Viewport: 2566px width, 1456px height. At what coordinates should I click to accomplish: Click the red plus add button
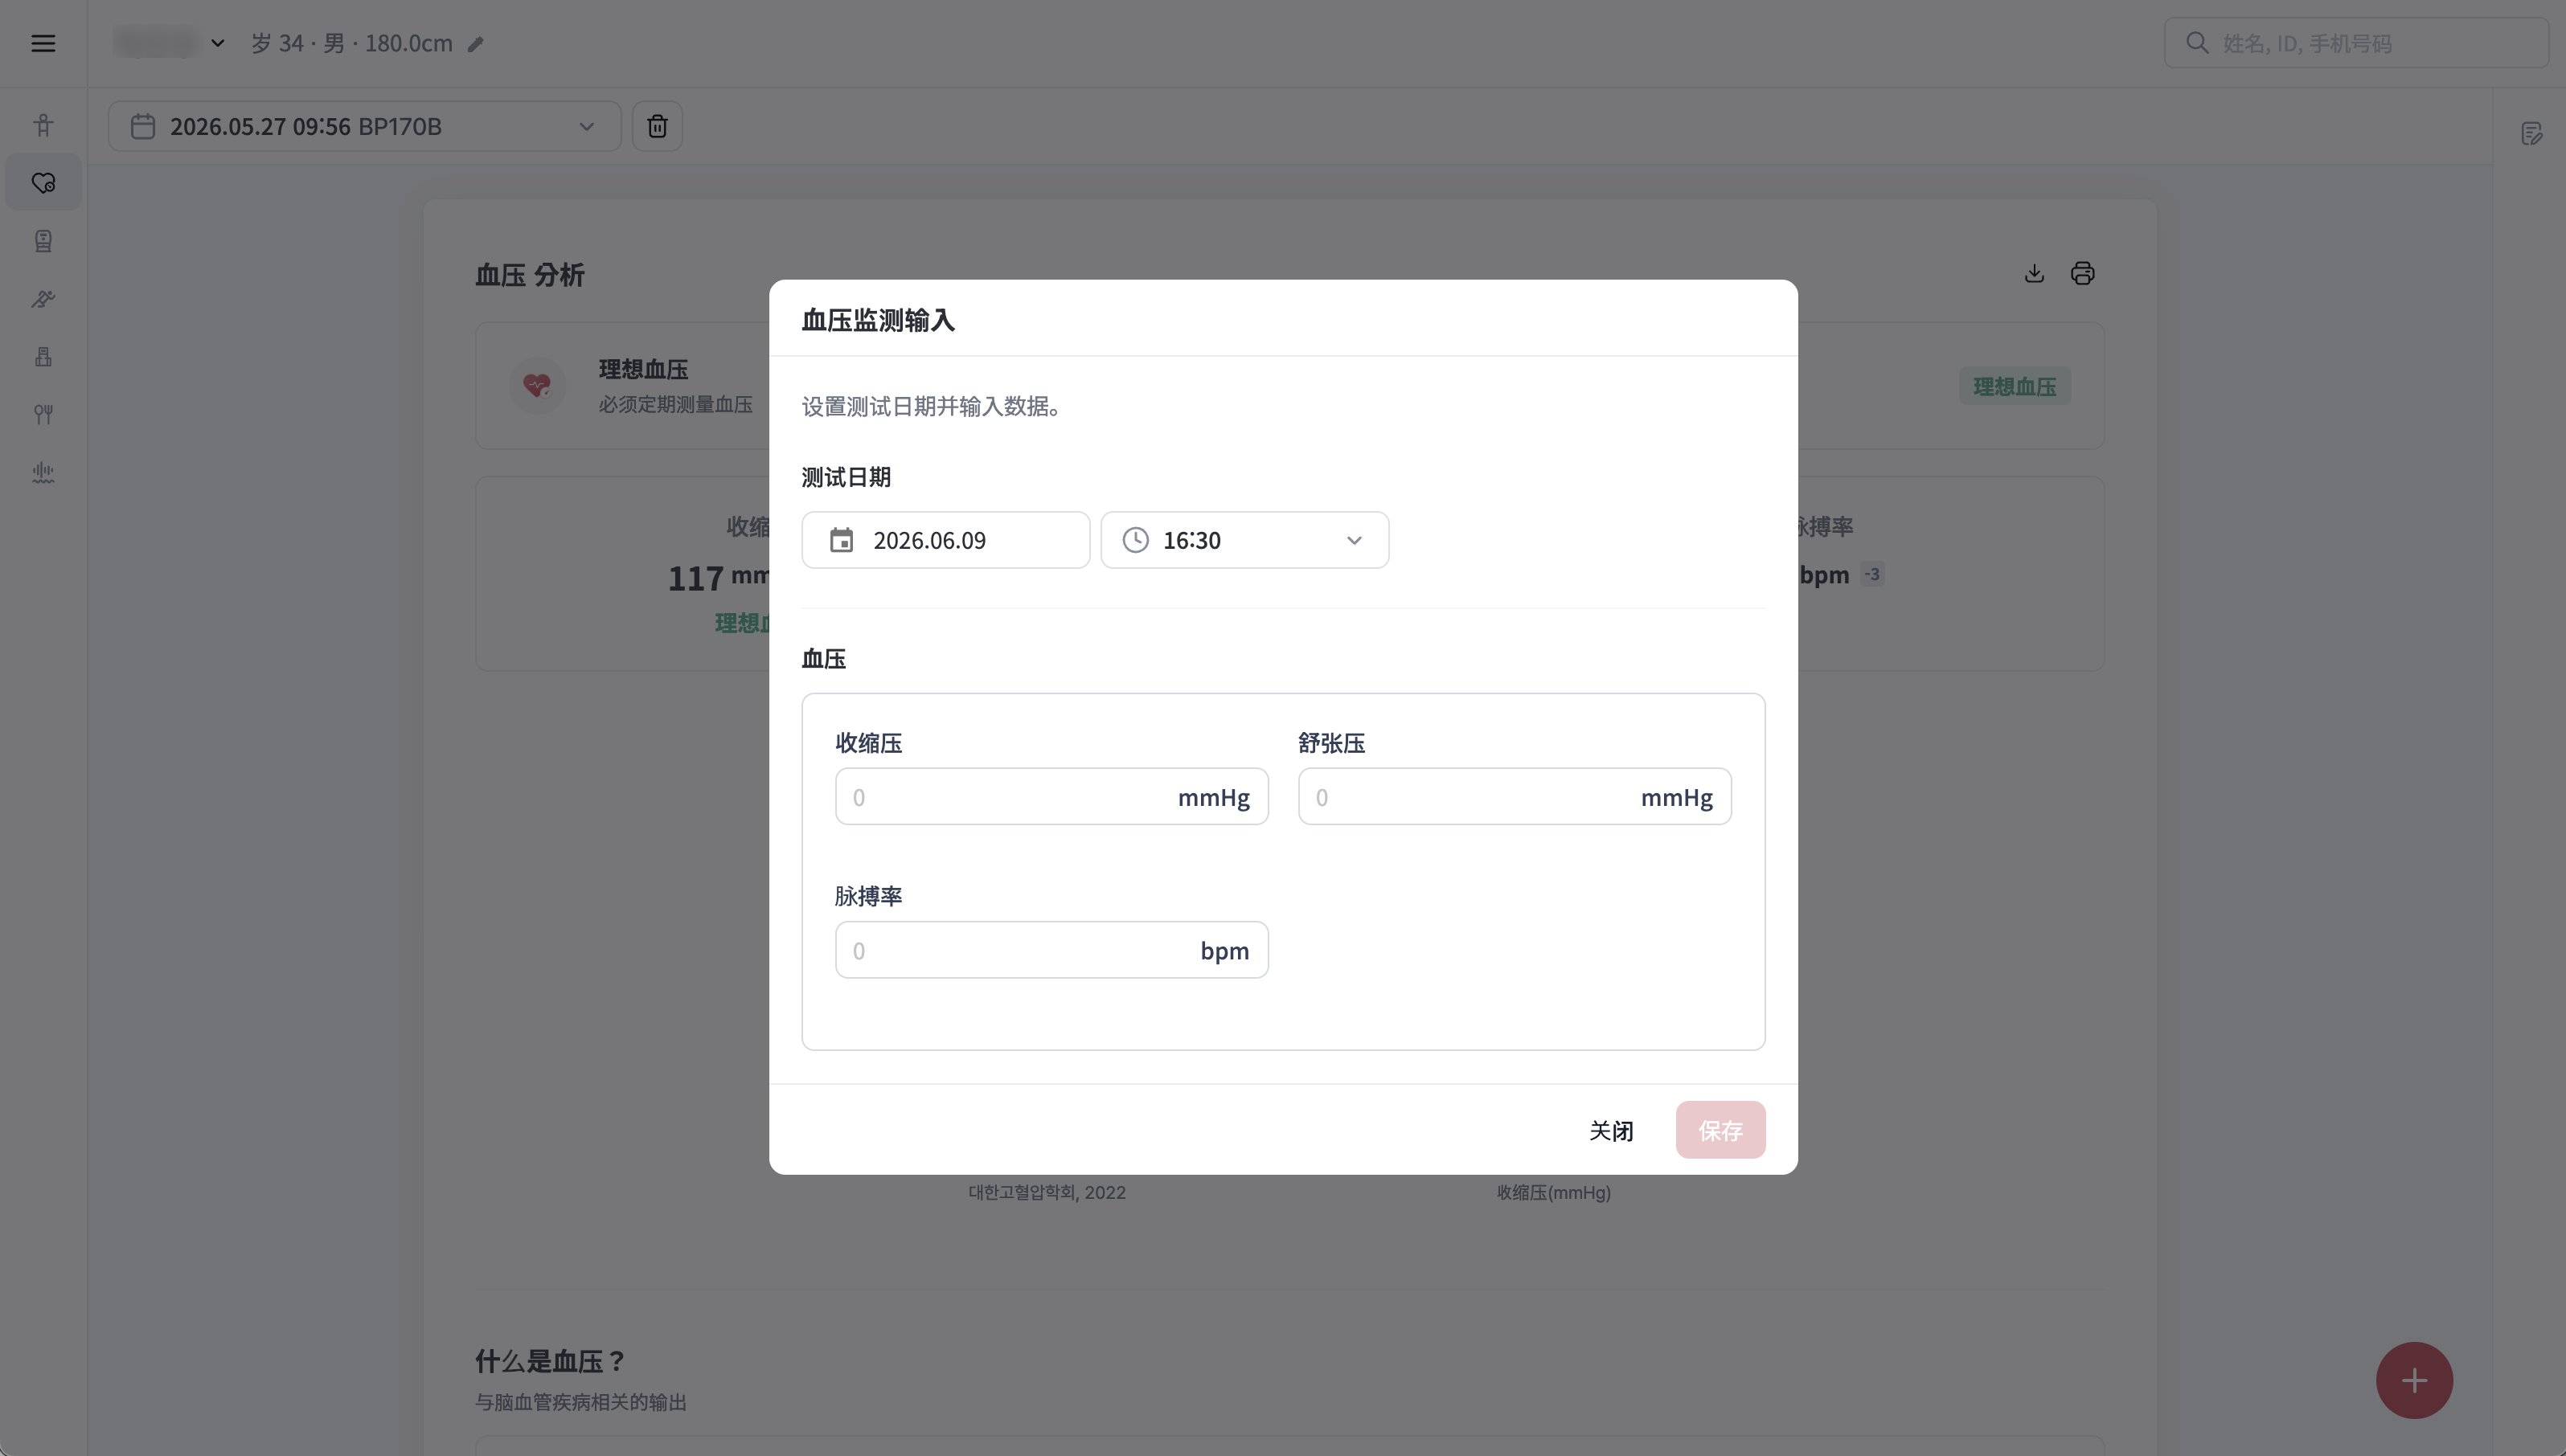pyautogui.click(x=2414, y=1380)
